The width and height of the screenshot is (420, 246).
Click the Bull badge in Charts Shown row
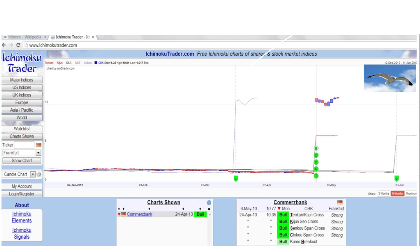coord(200,214)
